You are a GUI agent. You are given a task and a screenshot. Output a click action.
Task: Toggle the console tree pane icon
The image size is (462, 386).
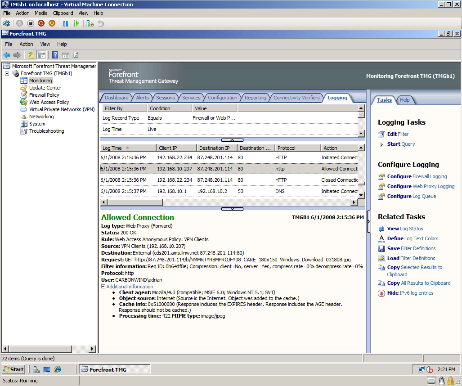41,55
